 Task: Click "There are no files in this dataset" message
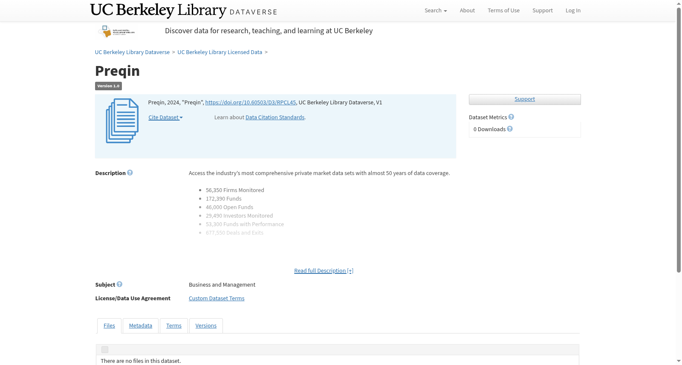click(141, 361)
